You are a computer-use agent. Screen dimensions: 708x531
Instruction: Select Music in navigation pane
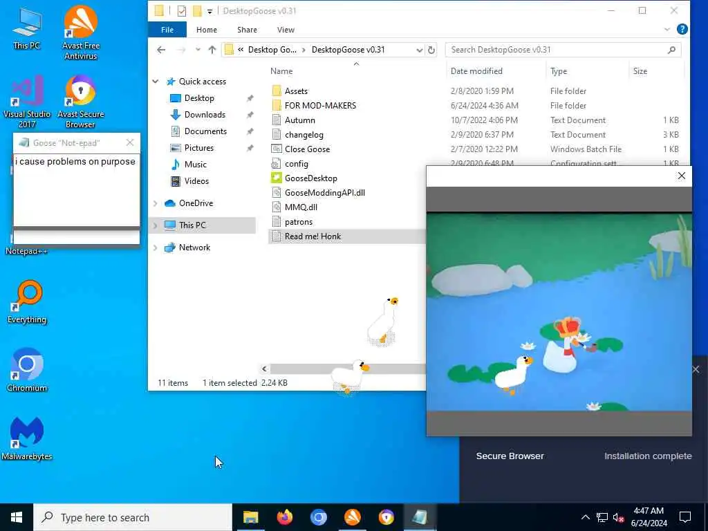click(x=195, y=165)
